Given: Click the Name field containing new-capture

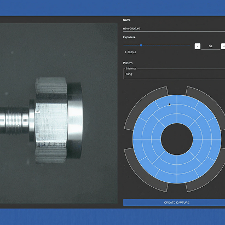Looking at the screenshot, I should coord(174,28).
